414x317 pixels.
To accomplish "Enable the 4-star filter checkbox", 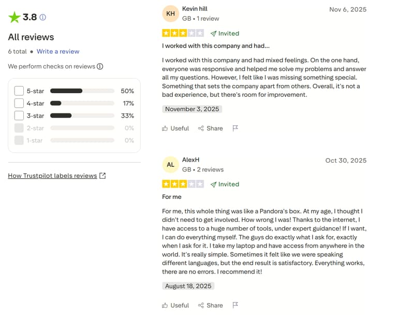I will (x=19, y=103).
